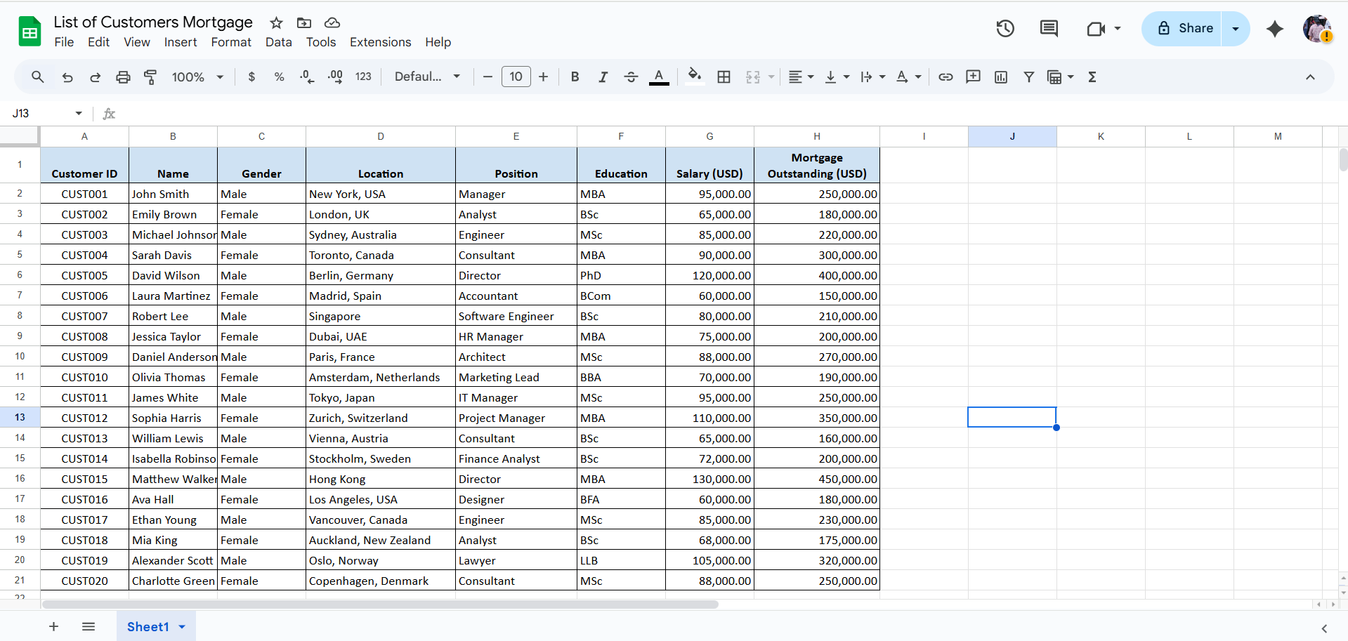Open the font family dropdown

tap(427, 77)
